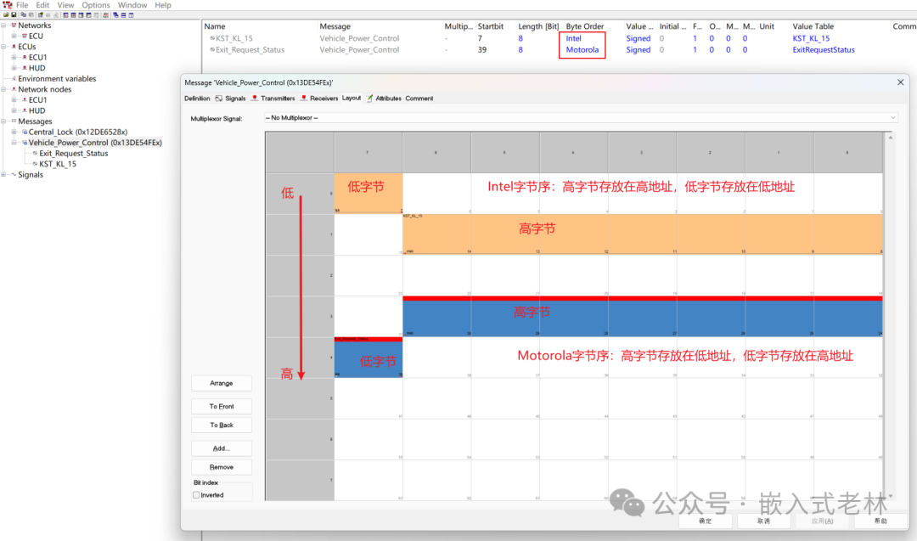Expand ECU1 under ECUs
The height and width of the screenshot is (541, 917).
pos(14,57)
